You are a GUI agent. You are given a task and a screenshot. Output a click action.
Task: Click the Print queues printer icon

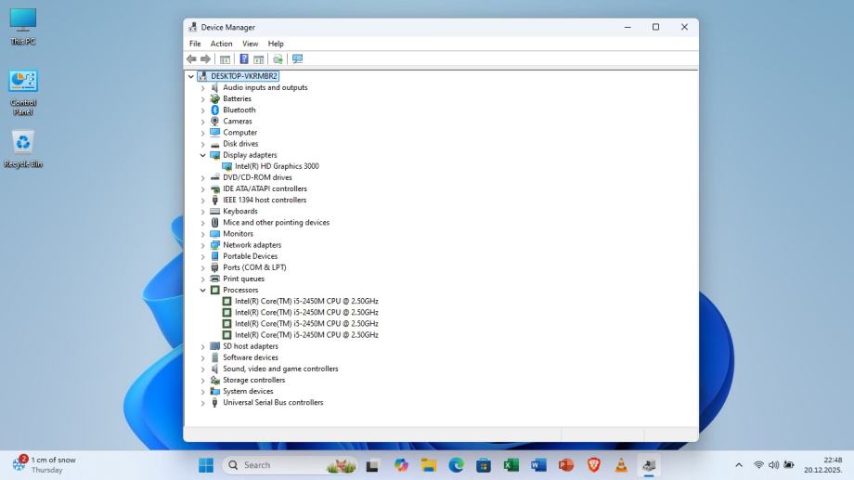pyautogui.click(x=215, y=279)
